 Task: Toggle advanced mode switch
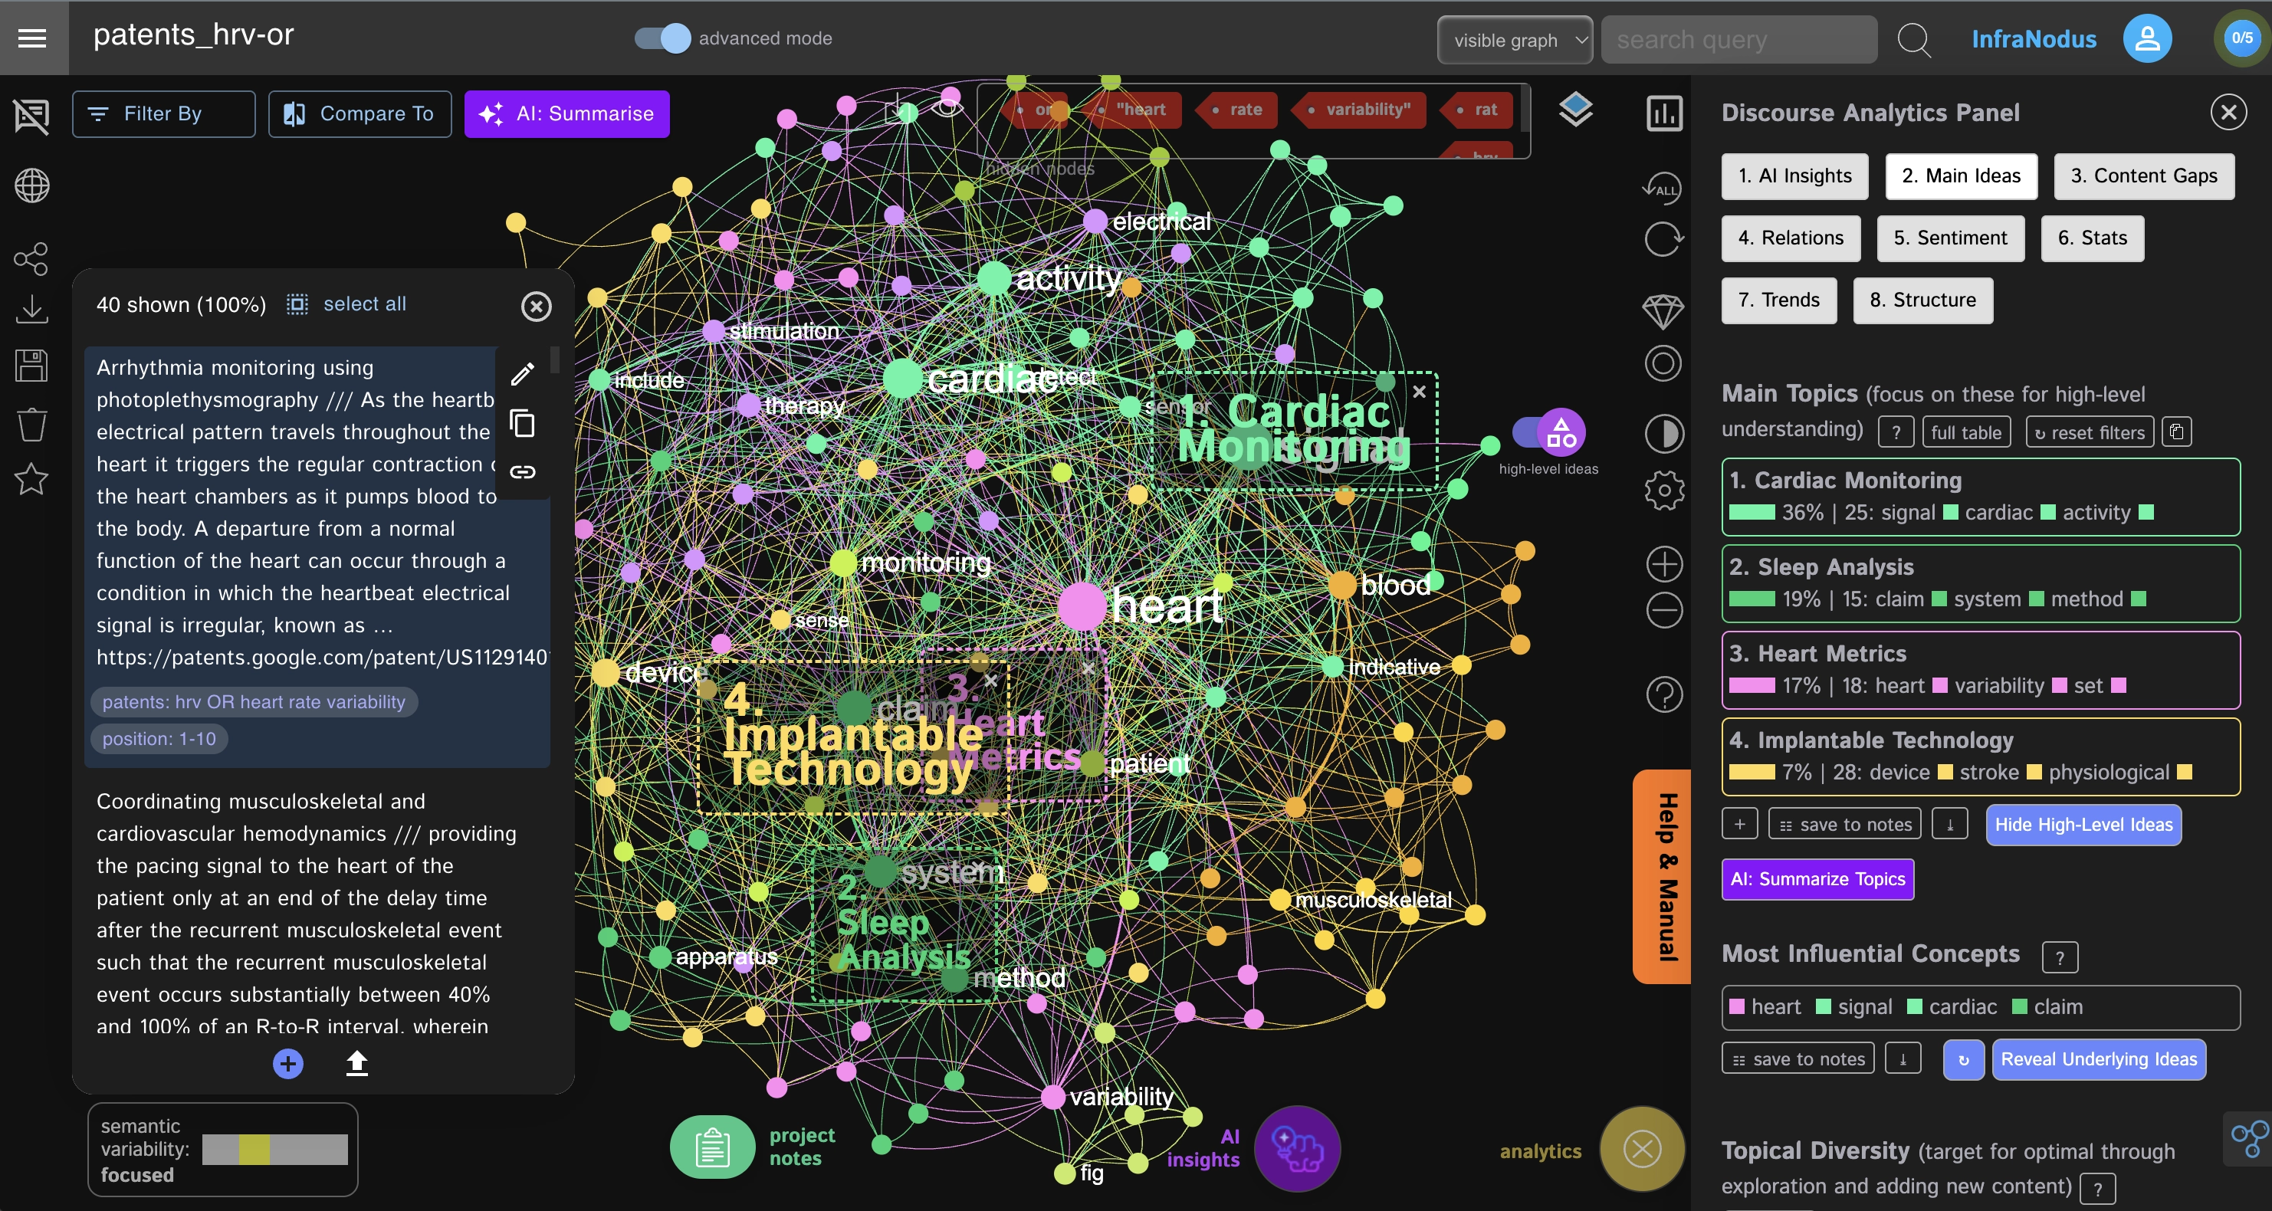pos(663,38)
